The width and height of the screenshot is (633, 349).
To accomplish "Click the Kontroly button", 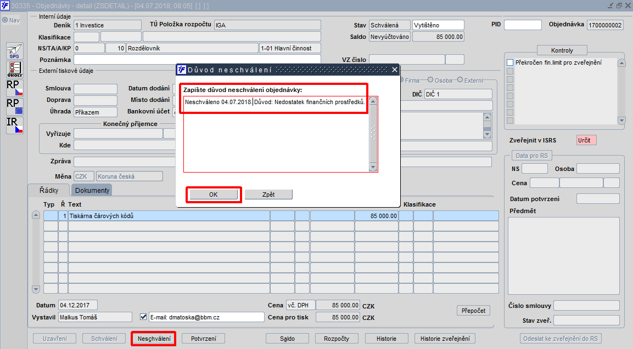I will [562, 50].
